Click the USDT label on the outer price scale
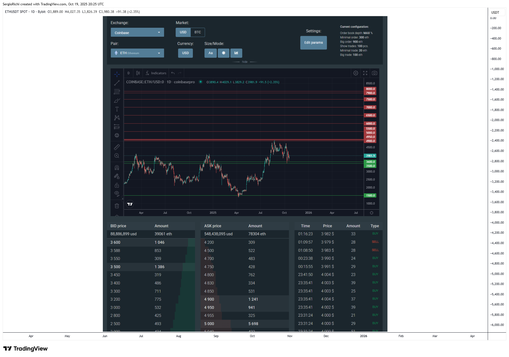 pyautogui.click(x=495, y=12)
